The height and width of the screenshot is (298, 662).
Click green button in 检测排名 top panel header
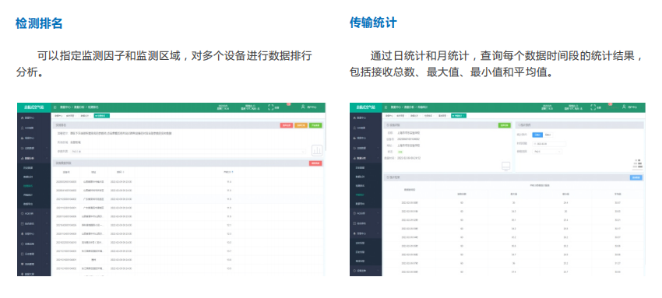315,125
